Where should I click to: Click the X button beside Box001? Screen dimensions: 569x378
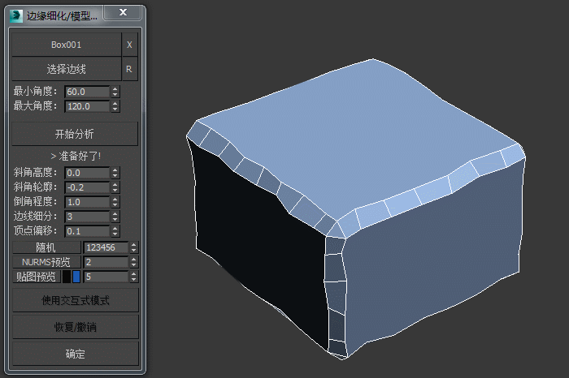coord(129,45)
